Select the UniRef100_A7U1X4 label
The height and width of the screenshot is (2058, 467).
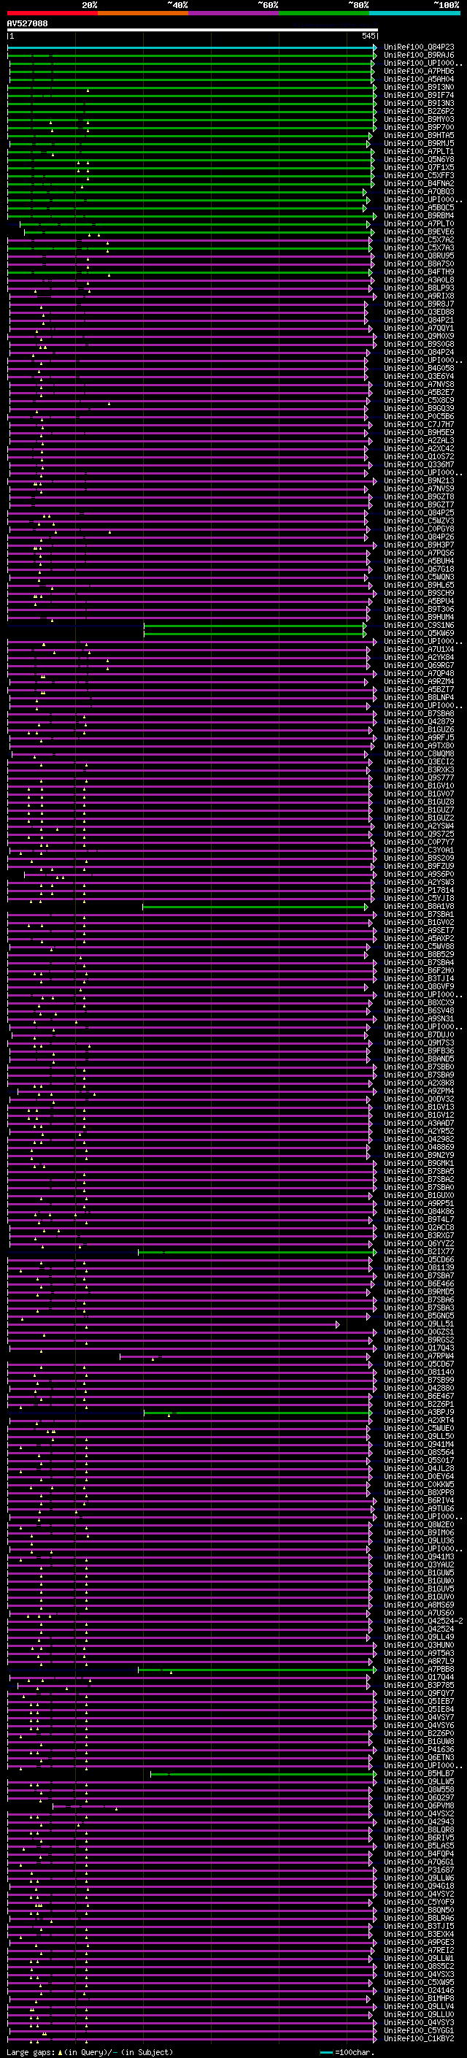tap(419, 650)
